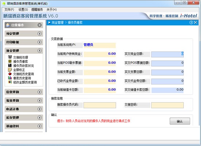Click the 当前储值卡总额 value field

[x=100, y=90]
